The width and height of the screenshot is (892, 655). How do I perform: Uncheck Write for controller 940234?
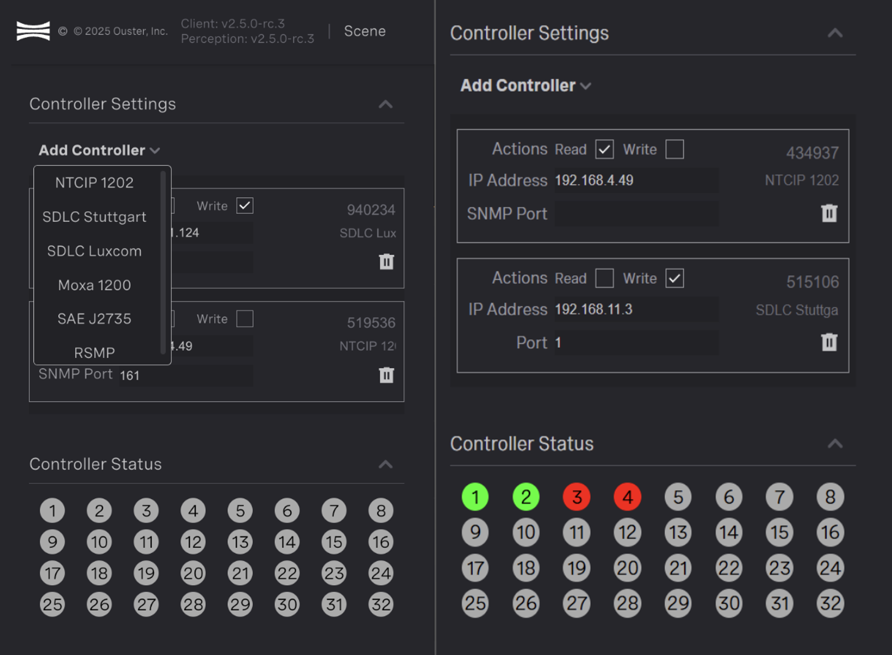(245, 206)
